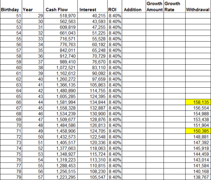This screenshot has width=211, height=180.
Task: Click the empty Addition cell in birthday 51 row
Action: coord(134,16)
